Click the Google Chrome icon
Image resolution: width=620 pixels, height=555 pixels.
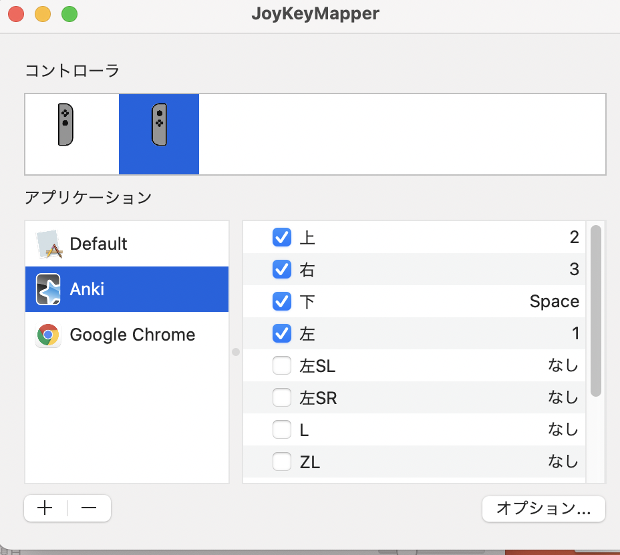click(48, 335)
